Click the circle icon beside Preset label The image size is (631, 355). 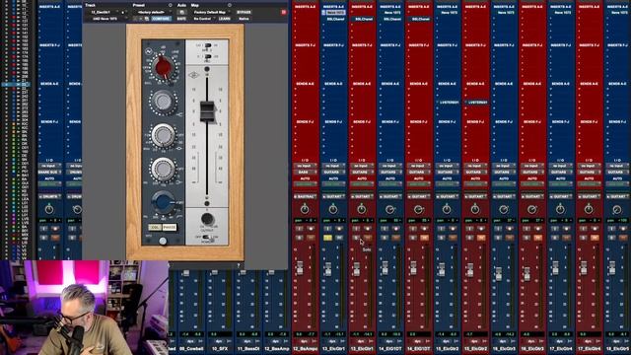(170, 5)
